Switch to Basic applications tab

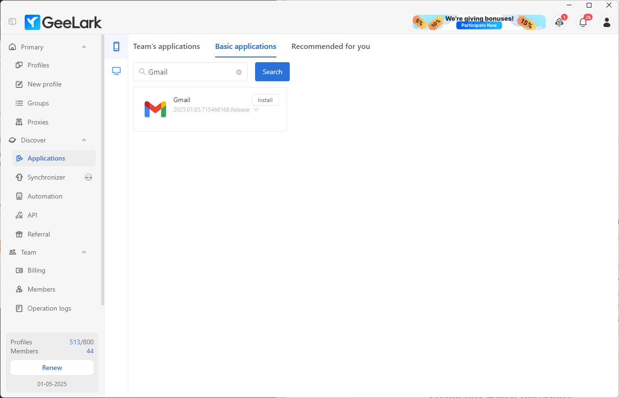tap(246, 47)
